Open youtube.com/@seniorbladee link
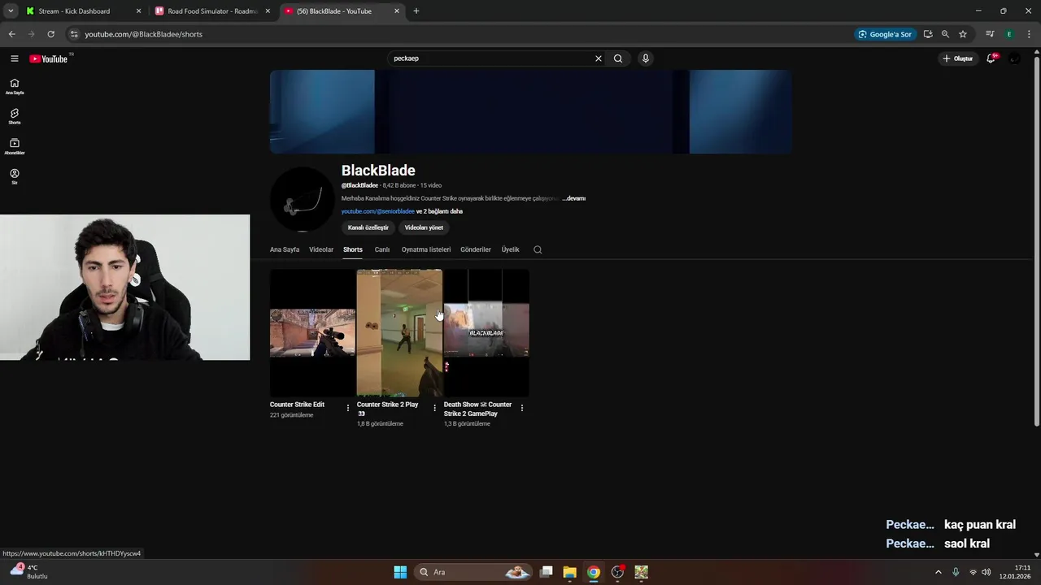 tap(377, 211)
